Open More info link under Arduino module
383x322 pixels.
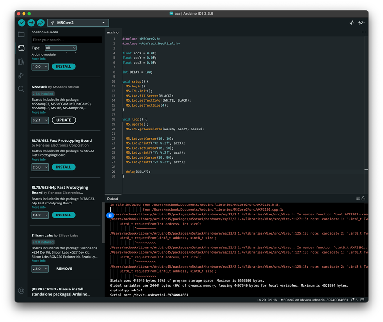point(39,59)
